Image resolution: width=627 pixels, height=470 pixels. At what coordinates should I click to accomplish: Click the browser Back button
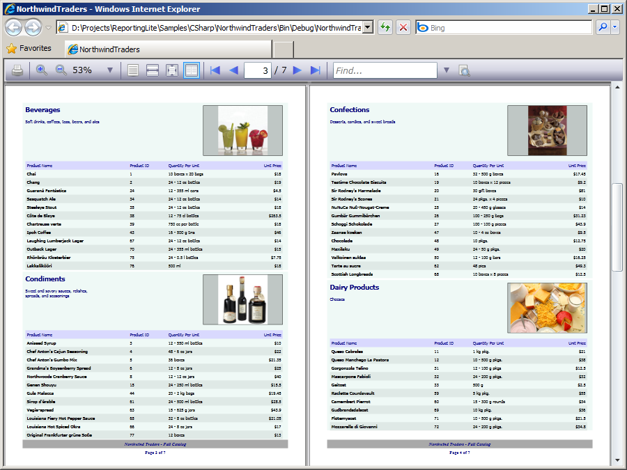[x=14, y=28]
